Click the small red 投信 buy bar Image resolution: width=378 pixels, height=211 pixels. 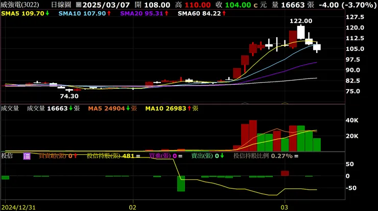tap(285, 173)
